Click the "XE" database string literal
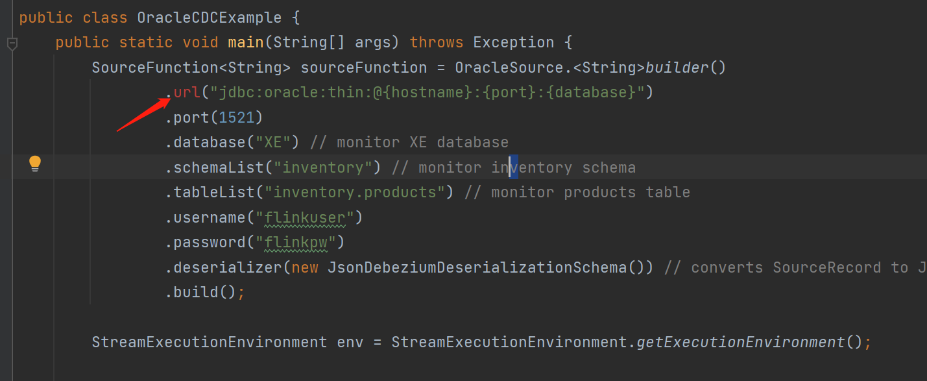Screen dimensions: 927x381 tap(277, 142)
